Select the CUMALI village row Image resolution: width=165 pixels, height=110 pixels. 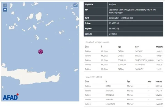pos(123,56)
